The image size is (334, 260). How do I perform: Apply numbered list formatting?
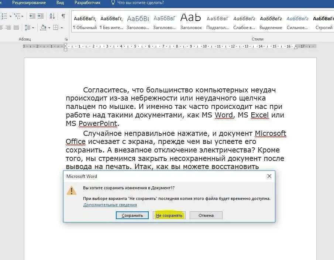tap(4, 16)
